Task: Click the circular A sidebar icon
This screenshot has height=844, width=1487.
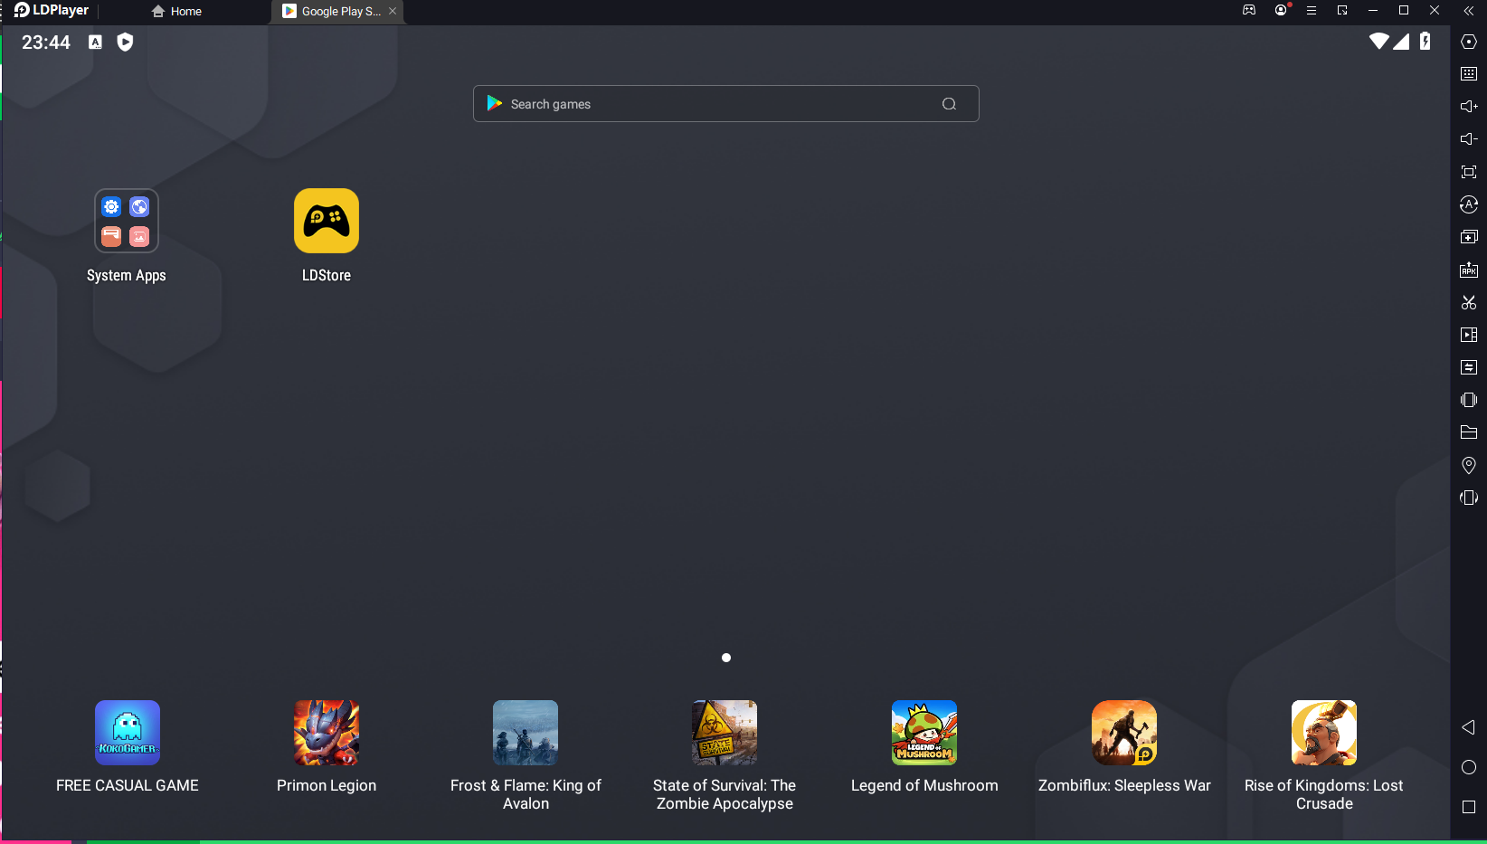Action: (x=1469, y=204)
